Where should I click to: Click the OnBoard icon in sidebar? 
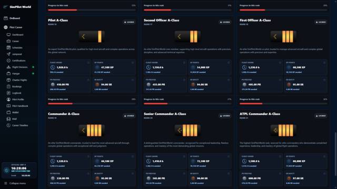point(6,18)
